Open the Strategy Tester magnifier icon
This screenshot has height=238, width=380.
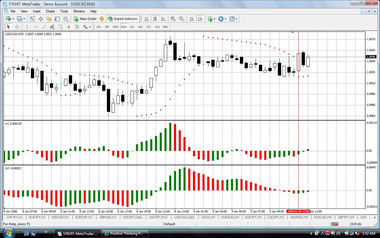pyautogui.click(x=66, y=19)
